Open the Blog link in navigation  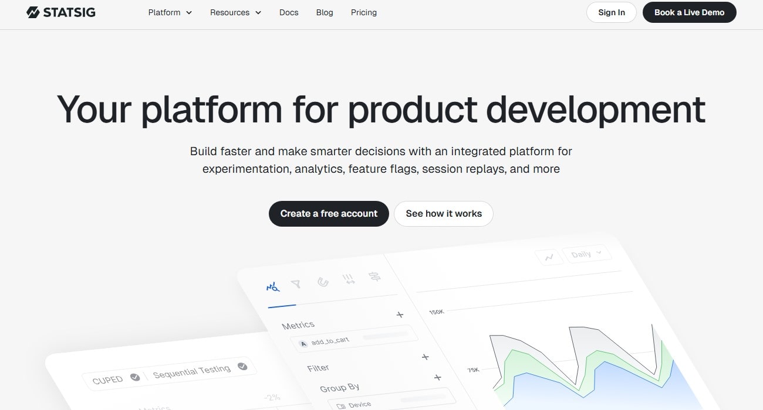(325, 12)
